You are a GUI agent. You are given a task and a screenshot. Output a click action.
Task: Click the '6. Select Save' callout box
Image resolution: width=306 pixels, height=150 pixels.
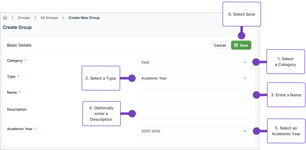click(242, 14)
